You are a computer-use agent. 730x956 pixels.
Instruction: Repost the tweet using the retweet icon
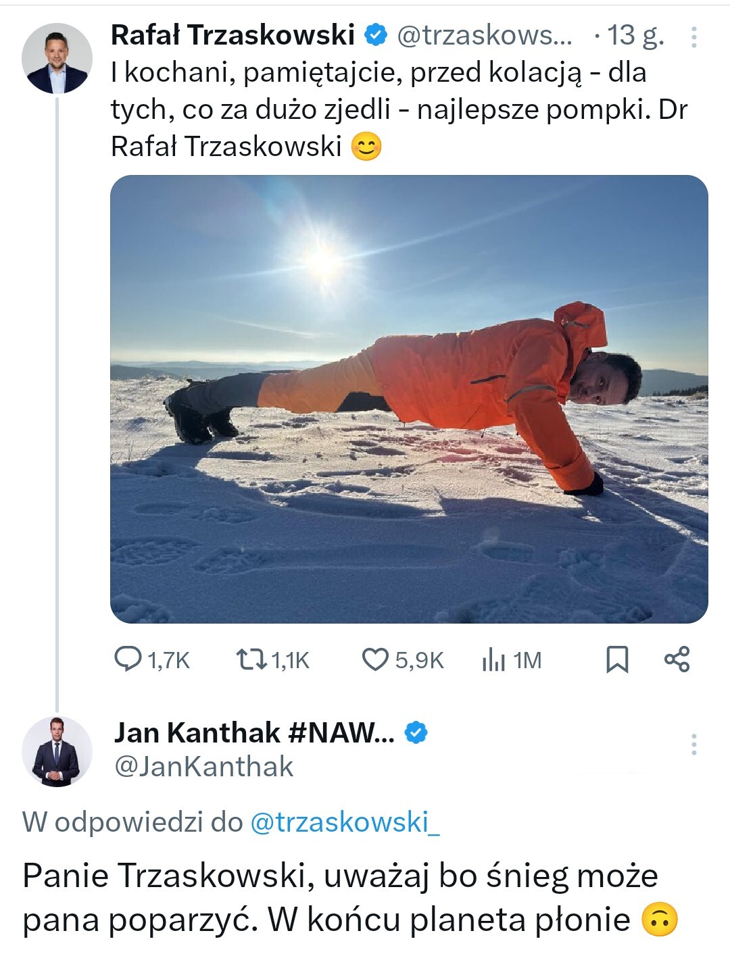(251, 659)
